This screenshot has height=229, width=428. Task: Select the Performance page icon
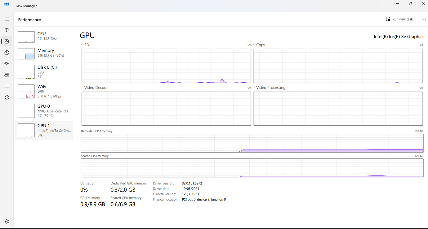[x=7, y=41]
